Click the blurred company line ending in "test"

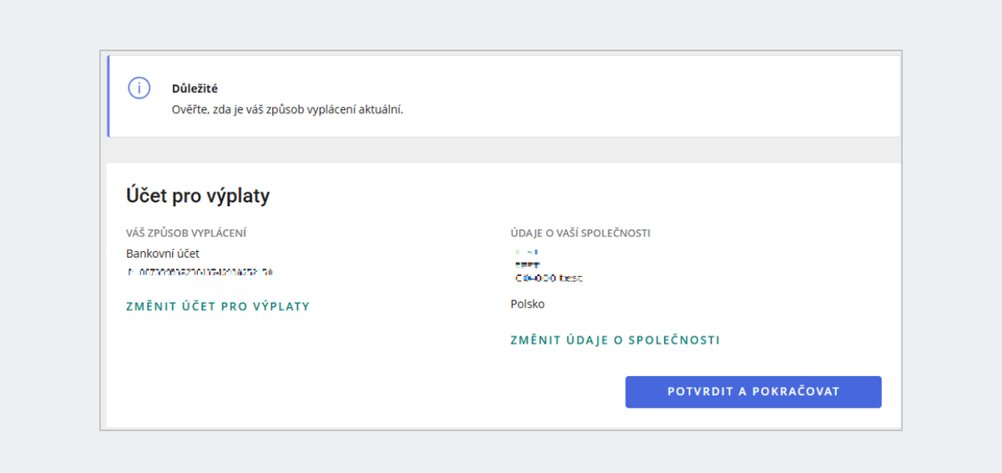(547, 278)
